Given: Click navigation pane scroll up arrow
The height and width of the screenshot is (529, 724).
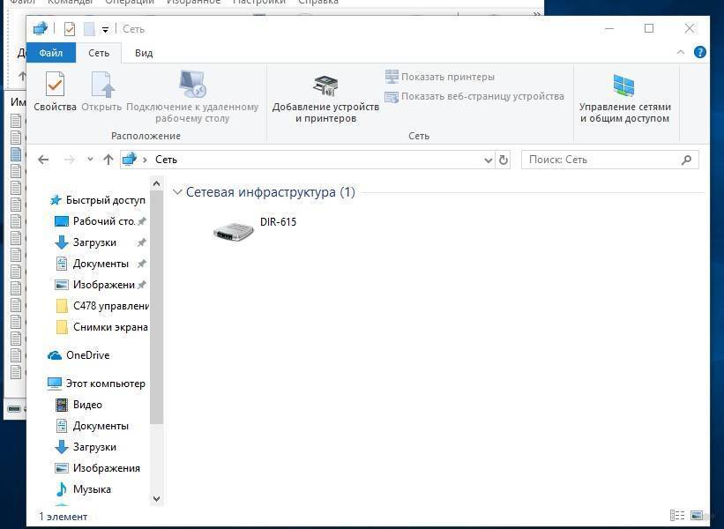Looking at the screenshot, I should click(156, 183).
